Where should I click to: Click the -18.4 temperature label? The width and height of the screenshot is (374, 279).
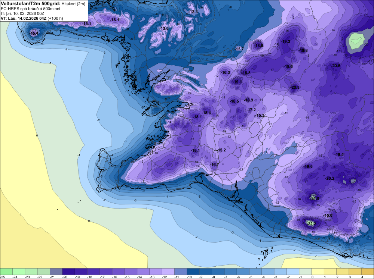click(x=206, y=113)
